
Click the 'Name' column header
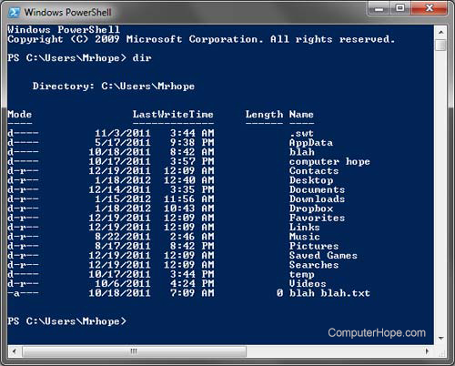point(301,115)
